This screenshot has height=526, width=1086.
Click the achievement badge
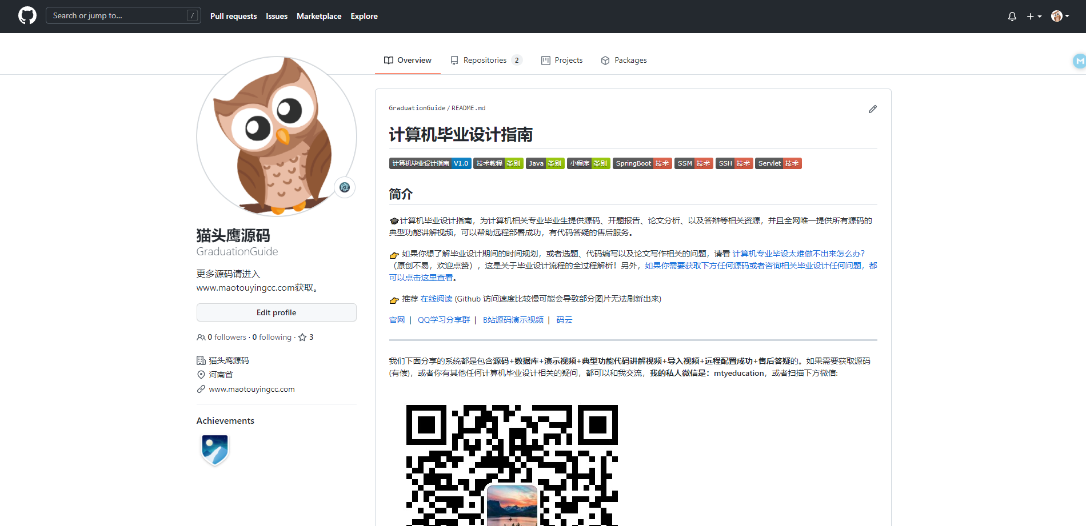pyautogui.click(x=215, y=449)
